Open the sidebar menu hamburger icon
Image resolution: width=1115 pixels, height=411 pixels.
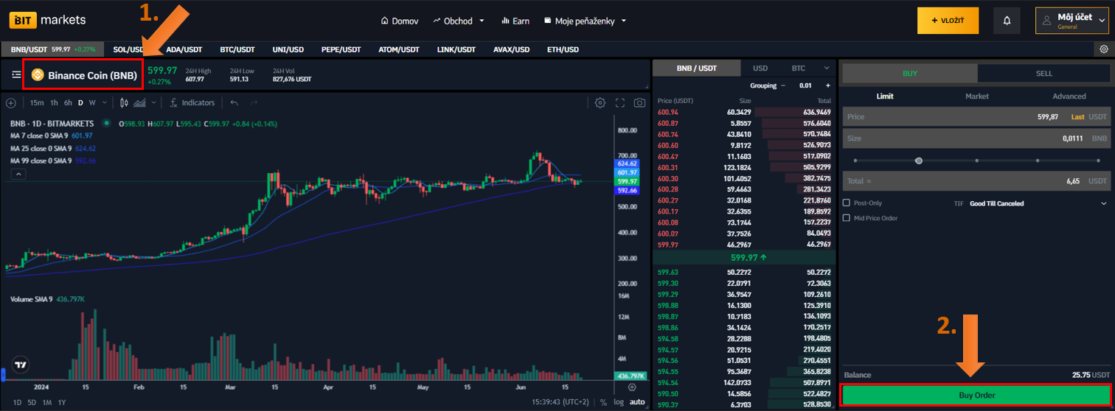pos(16,74)
